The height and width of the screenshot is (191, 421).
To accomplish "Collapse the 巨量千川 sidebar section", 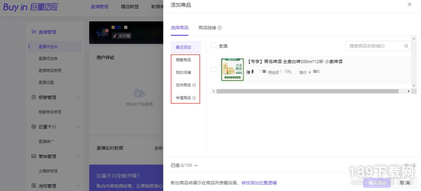I will click(x=78, y=127).
